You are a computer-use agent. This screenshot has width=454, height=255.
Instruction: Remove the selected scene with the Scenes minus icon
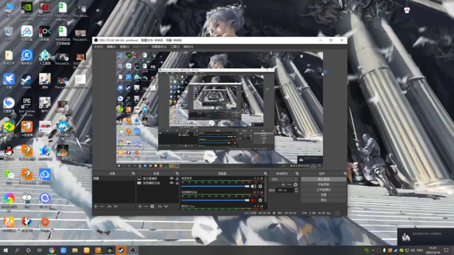coord(102,206)
